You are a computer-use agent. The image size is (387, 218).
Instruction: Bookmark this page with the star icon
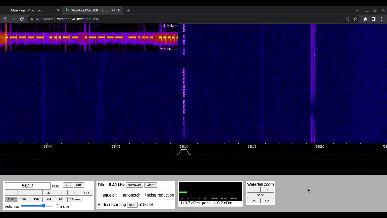(x=355, y=19)
